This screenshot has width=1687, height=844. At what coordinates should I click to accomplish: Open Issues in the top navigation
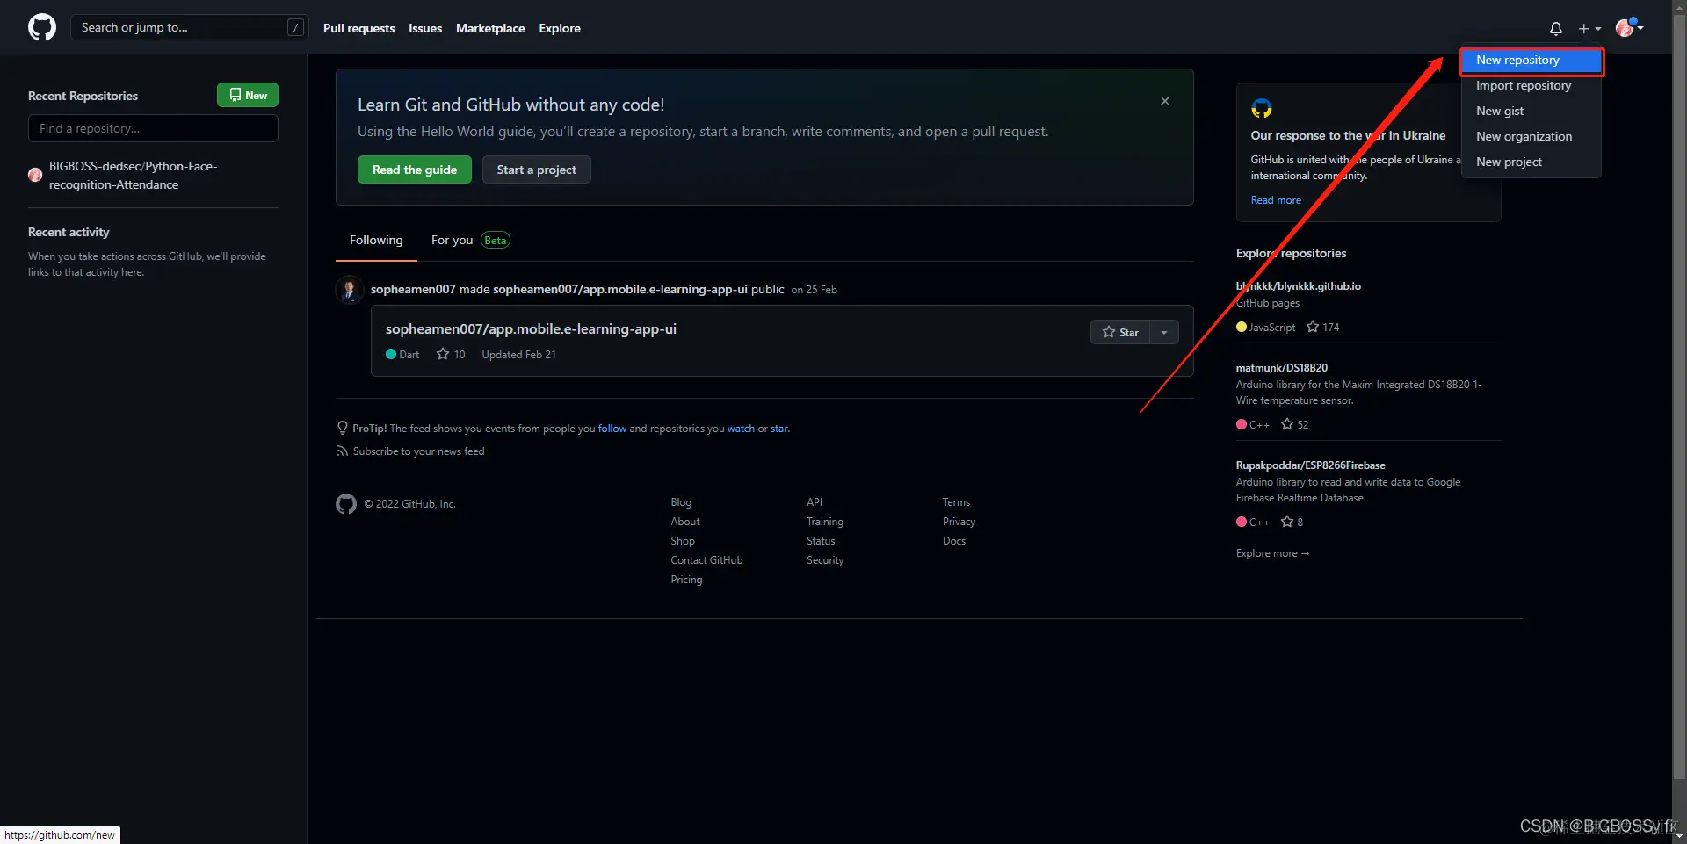pyautogui.click(x=425, y=28)
